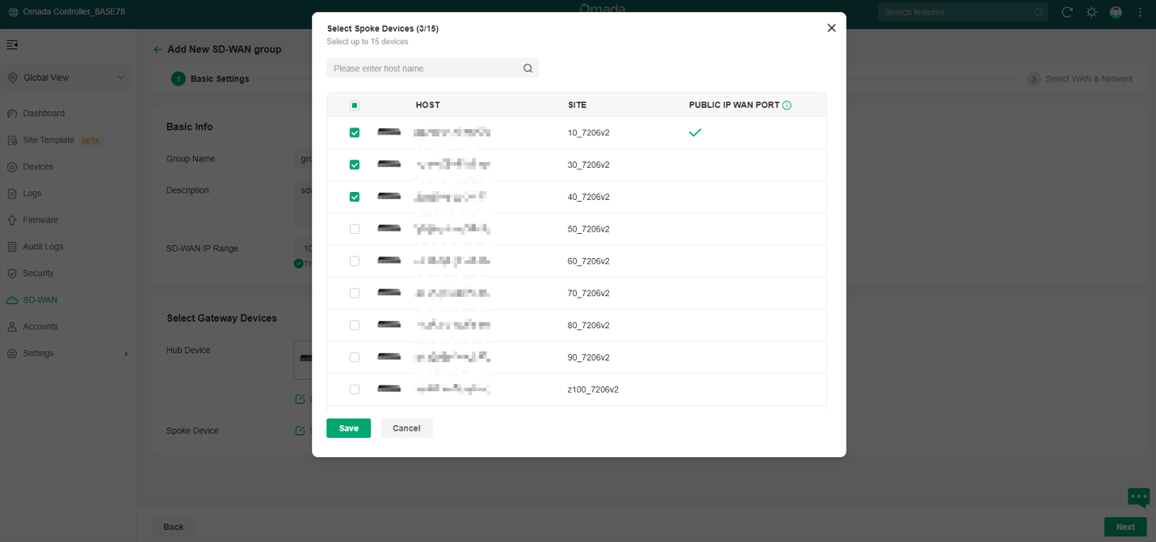Click the device icon in the 50_7206v2 row

[389, 228]
